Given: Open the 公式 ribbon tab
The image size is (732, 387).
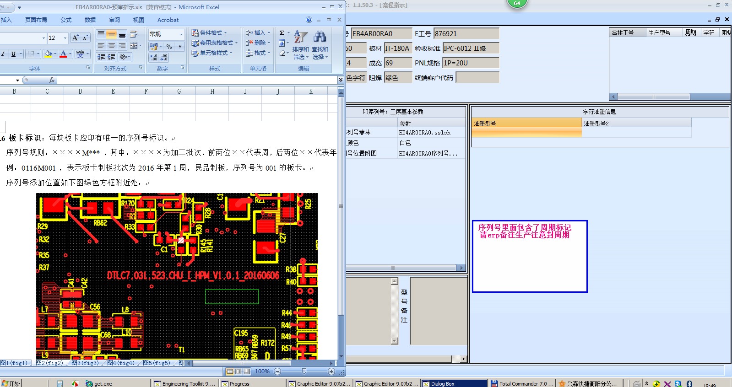Looking at the screenshot, I should [x=66, y=20].
